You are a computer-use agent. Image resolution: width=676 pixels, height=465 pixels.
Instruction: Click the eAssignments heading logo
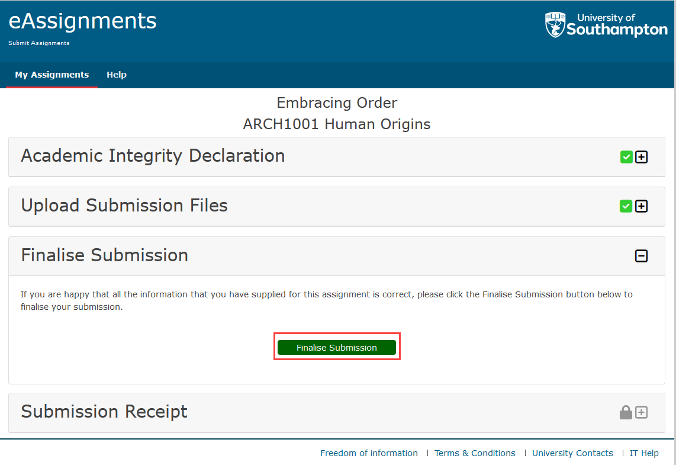click(82, 20)
